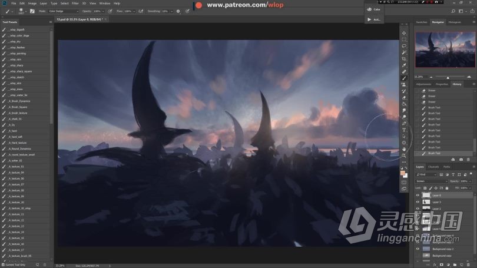Image resolution: width=477 pixels, height=268 pixels.
Task: Select the Rectangular Marquee tool
Action: pos(404,39)
